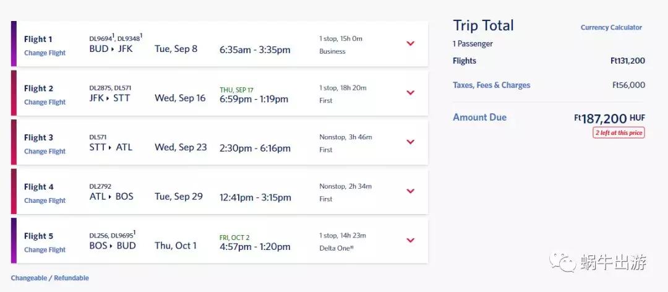This screenshot has width=668, height=292.
Task: Click Change Flight under Flight 4
Action: click(x=45, y=201)
